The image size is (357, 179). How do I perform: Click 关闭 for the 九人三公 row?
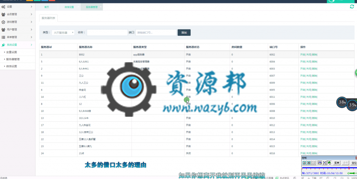[x=308, y=83]
